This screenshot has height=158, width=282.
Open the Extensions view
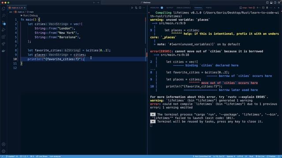pos(4,37)
